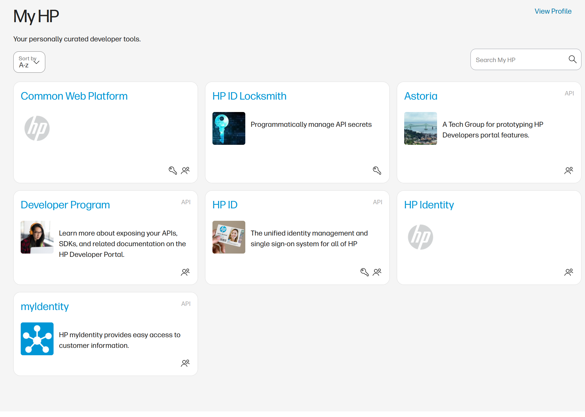Viewport: 585px width, 417px height.
Task: Click the group icon on Developer Program card
Action: [186, 272]
